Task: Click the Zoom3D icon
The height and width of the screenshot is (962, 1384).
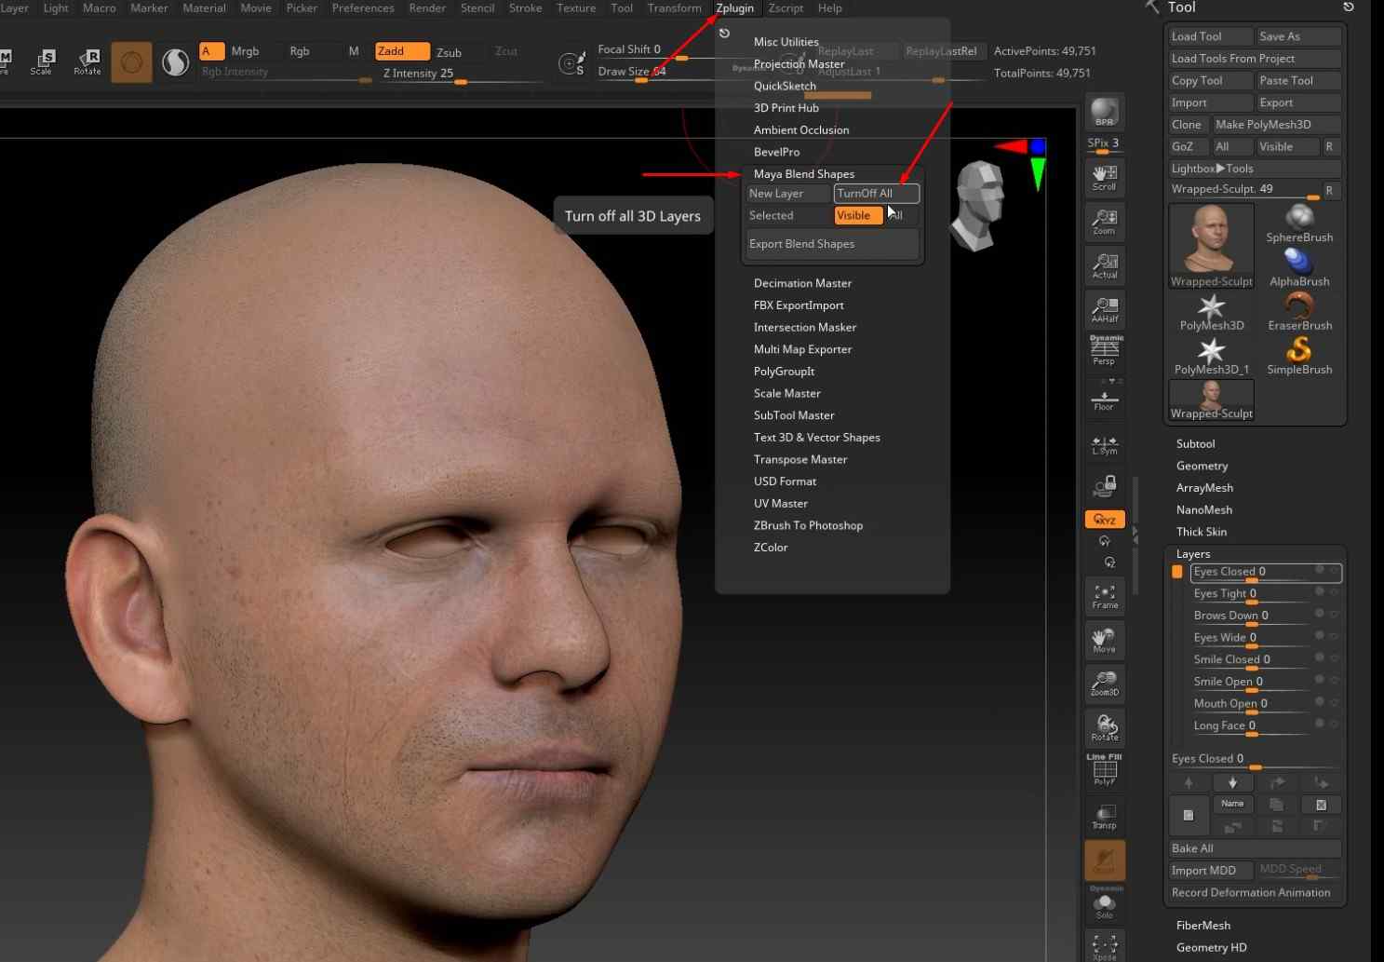Action: [x=1105, y=684]
